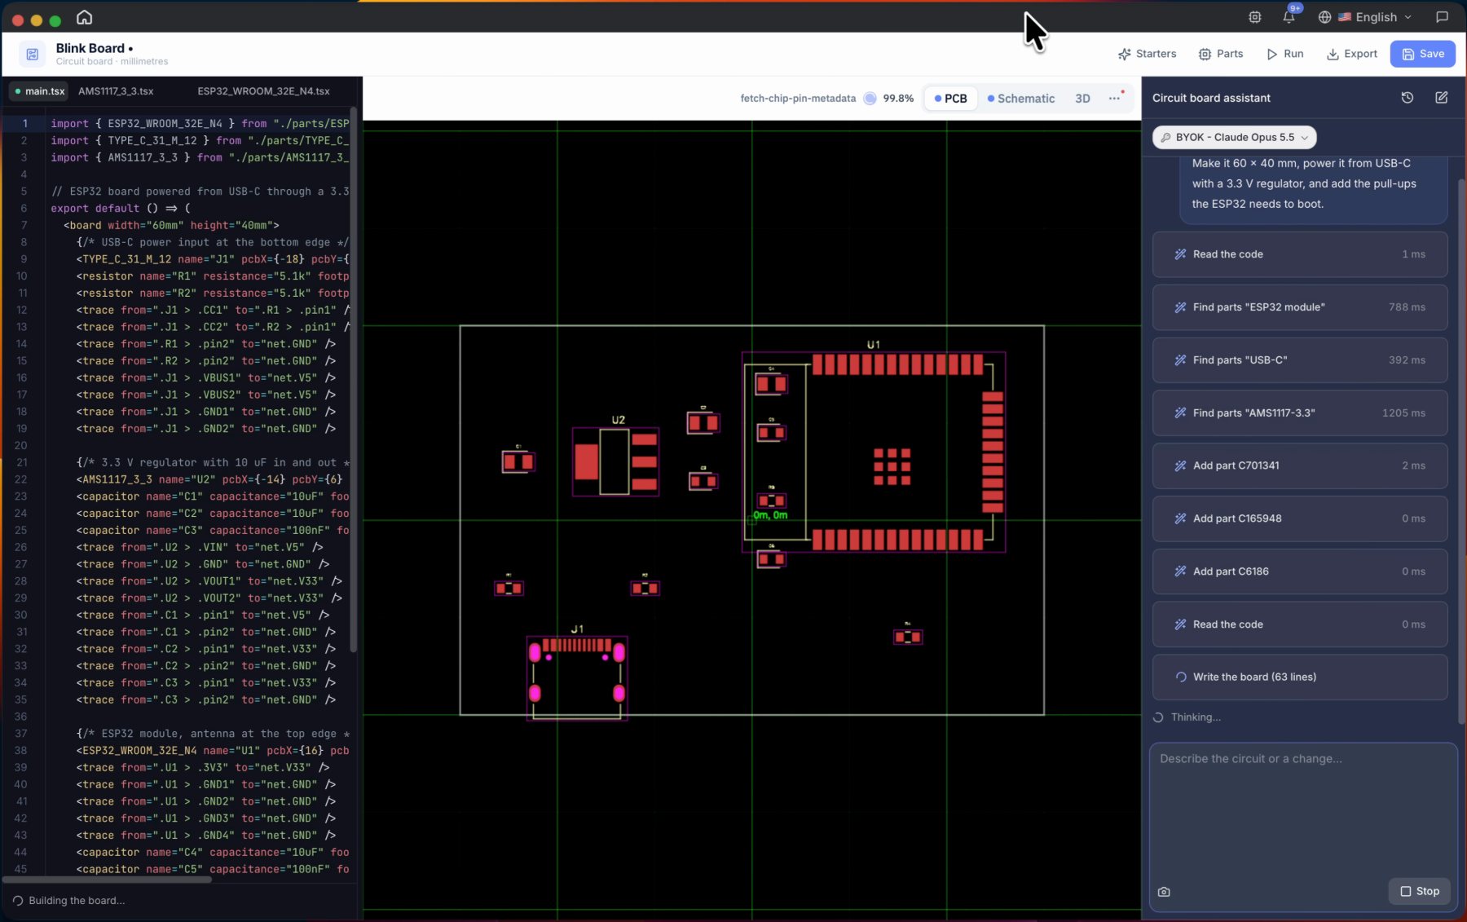Viewport: 1467px width, 922px height.
Task: Open the Starters gallery
Action: [x=1147, y=54]
